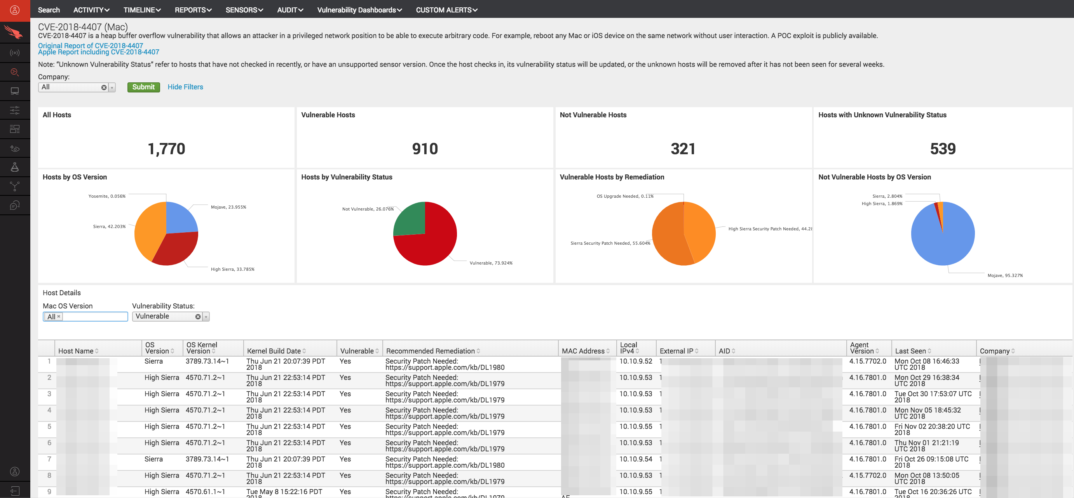
Task: Open the Vulnerability Dashboards dropdown
Action: [x=359, y=10]
